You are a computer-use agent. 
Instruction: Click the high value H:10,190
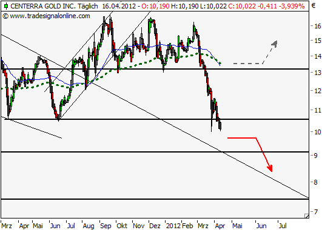click(x=185, y=6)
